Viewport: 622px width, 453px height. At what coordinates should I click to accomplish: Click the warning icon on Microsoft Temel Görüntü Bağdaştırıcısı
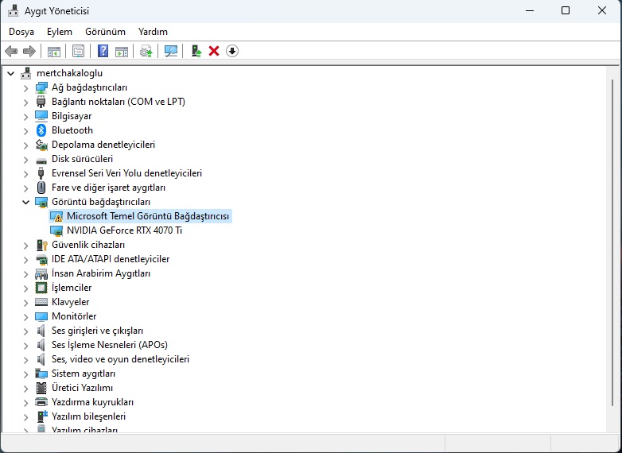tap(58, 218)
